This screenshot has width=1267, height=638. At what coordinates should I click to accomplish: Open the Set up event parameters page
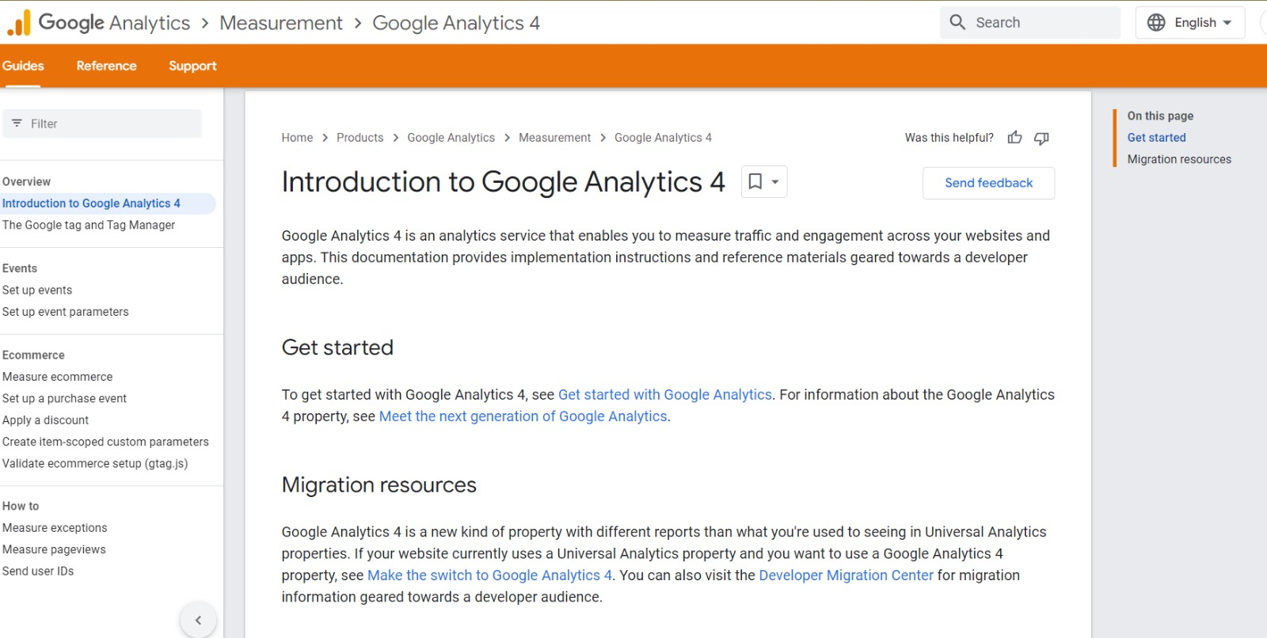click(65, 312)
